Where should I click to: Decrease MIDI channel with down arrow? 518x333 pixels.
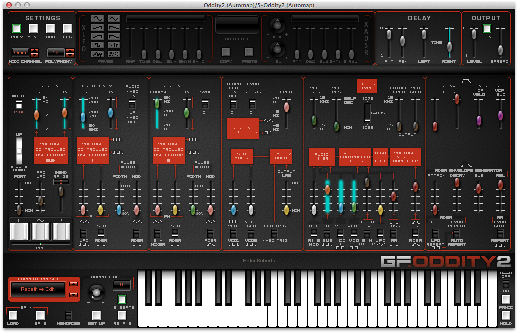pyautogui.click(x=34, y=55)
